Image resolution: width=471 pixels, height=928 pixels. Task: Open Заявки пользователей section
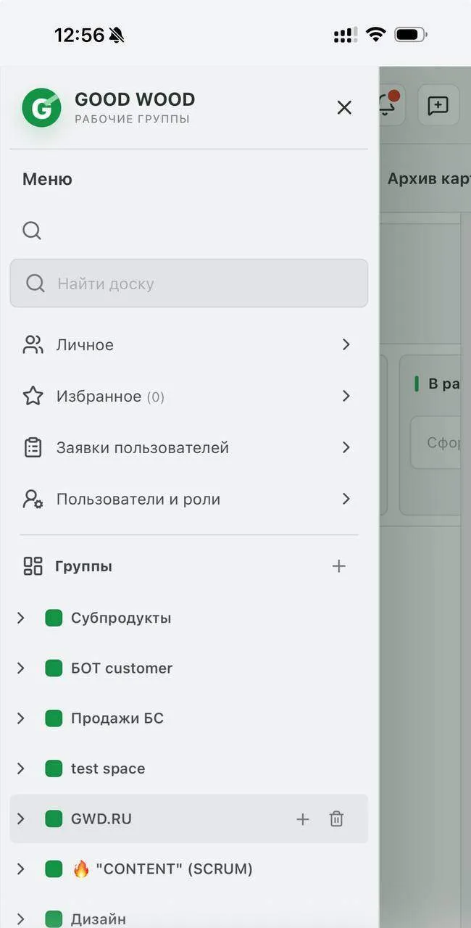188,447
